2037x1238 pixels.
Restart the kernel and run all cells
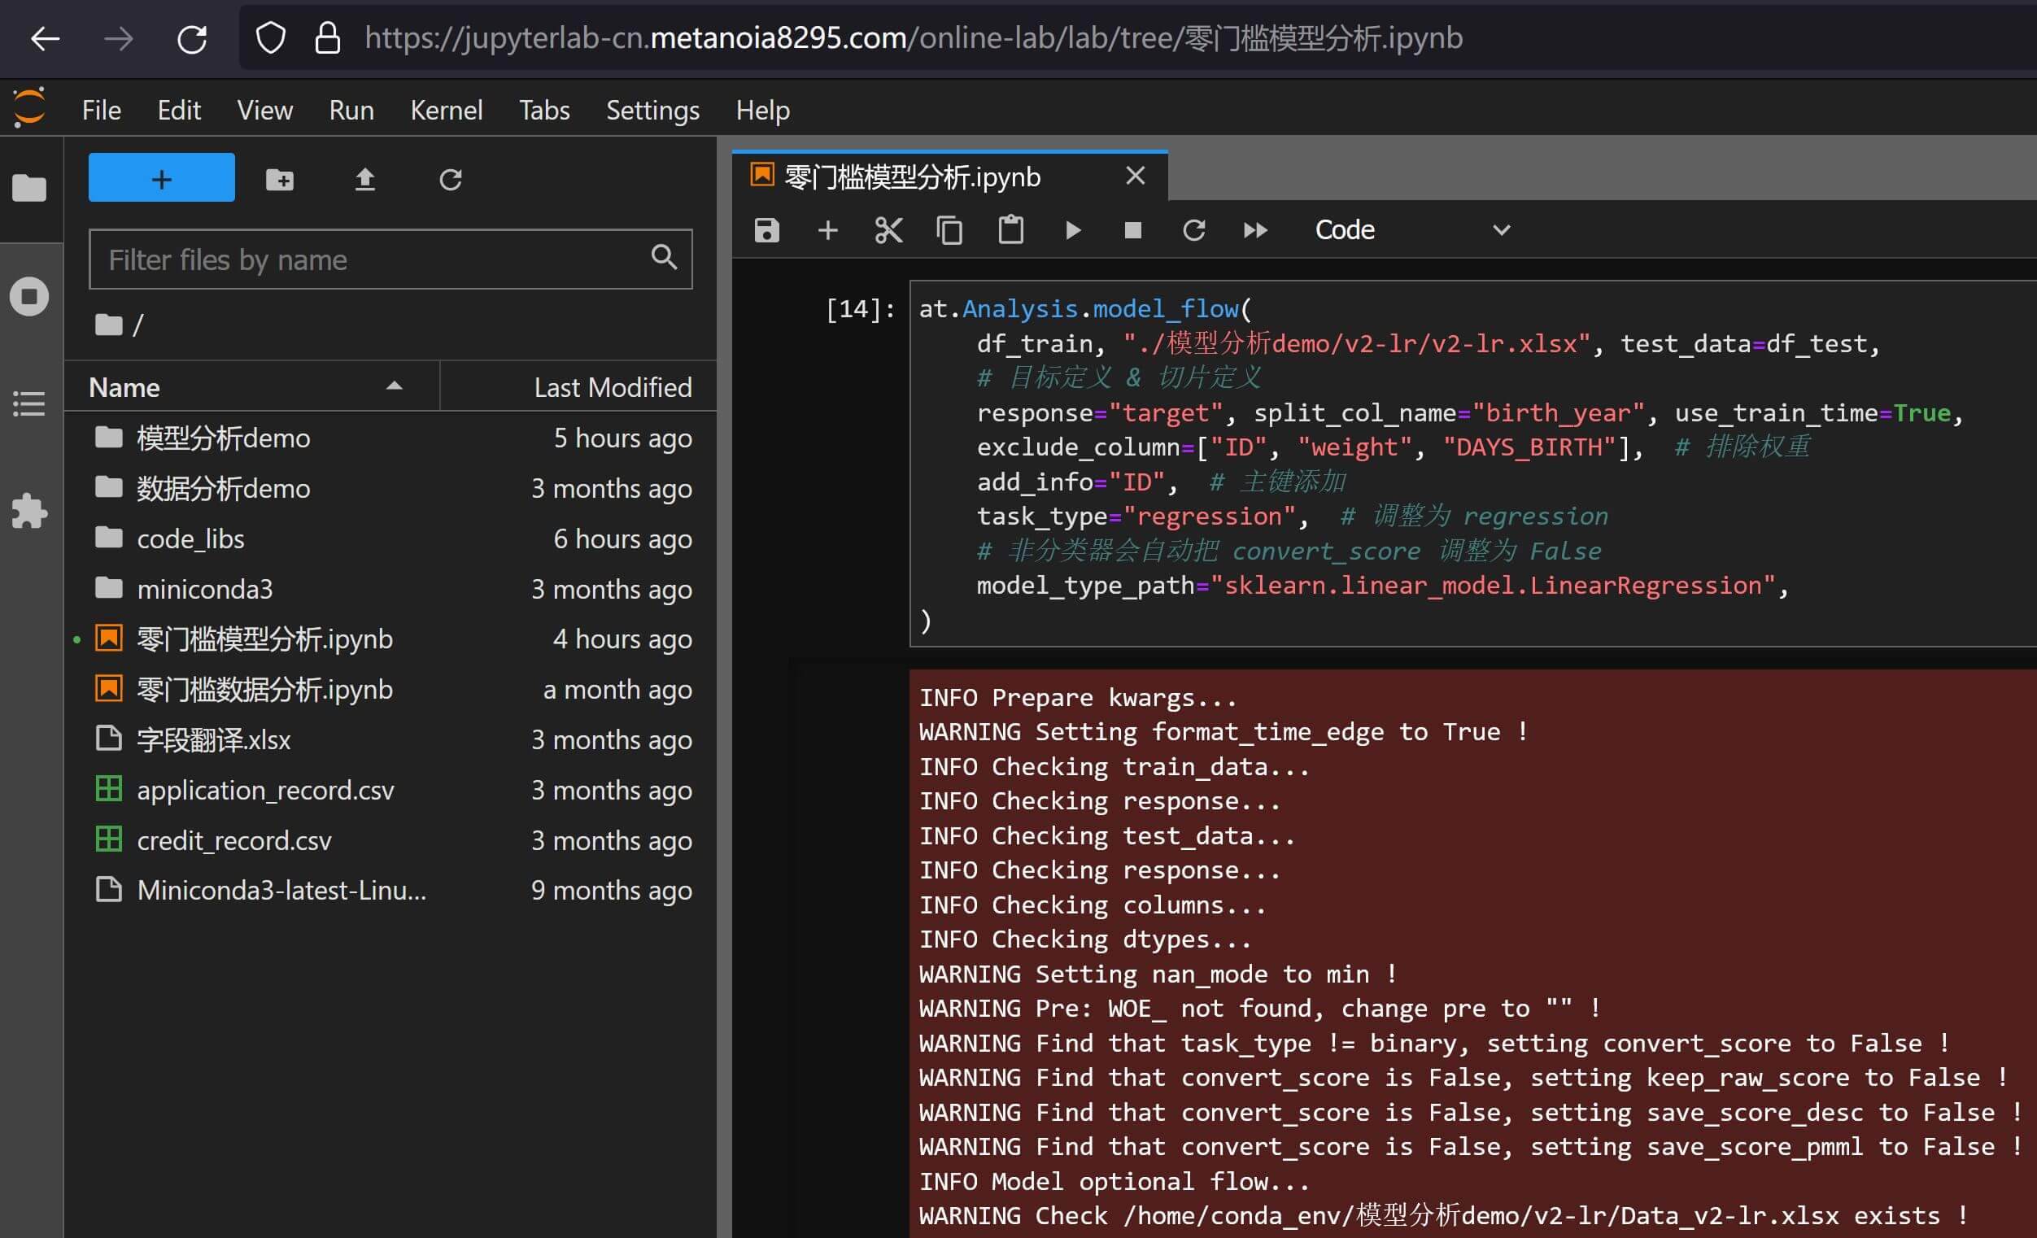point(1254,229)
